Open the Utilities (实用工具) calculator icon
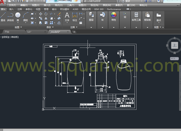Image resolution: width=181 pixels, height=131 pixels. click(136, 17)
